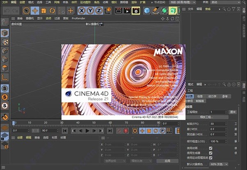The width and height of the screenshot is (247, 170).
Task: Toggle the 使用生成器 checkbox
Action: point(210,153)
